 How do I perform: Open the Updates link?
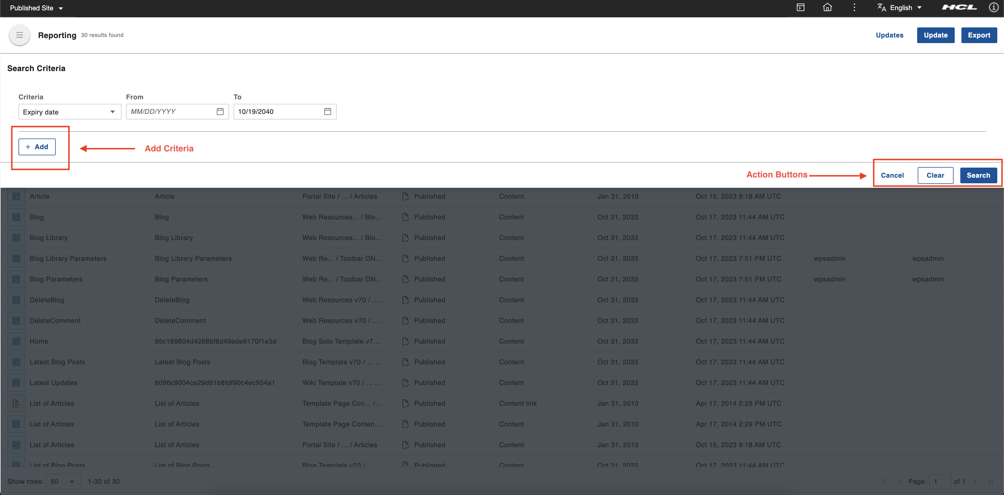[889, 35]
